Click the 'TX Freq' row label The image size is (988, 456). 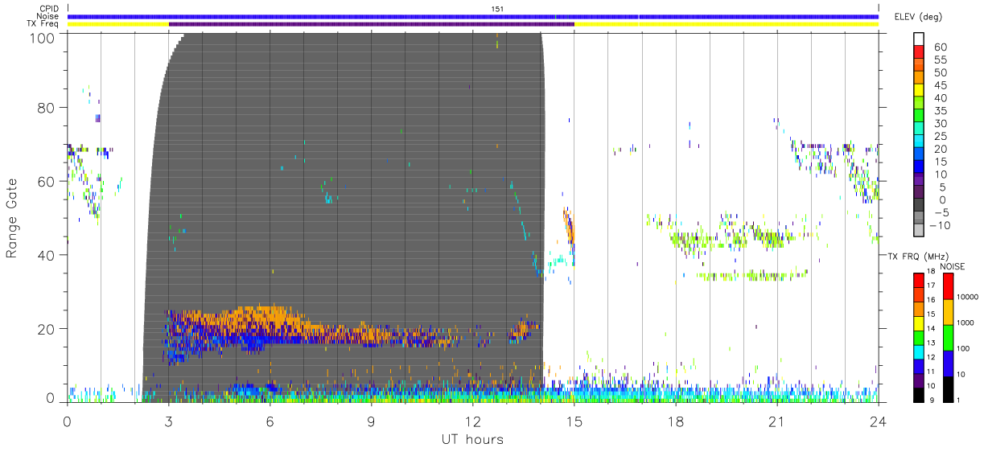pyautogui.click(x=43, y=24)
